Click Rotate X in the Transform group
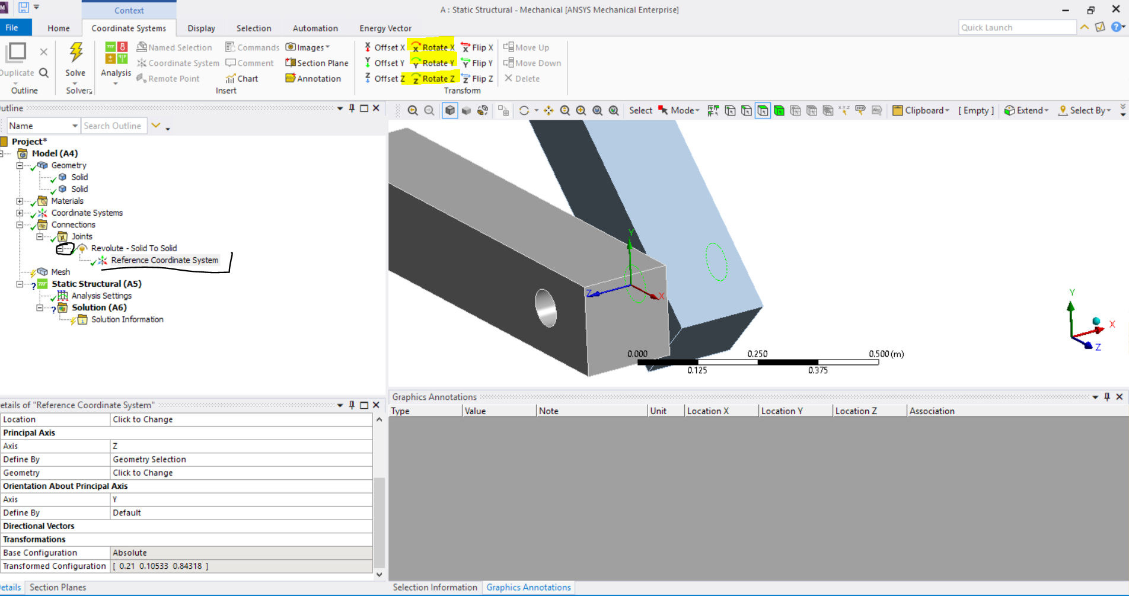 (x=432, y=47)
